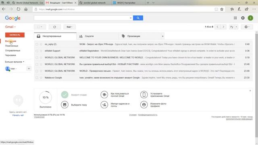Select checkbox for no_reply message
The width and height of the screenshot is (258, 145).
point(37,44)
